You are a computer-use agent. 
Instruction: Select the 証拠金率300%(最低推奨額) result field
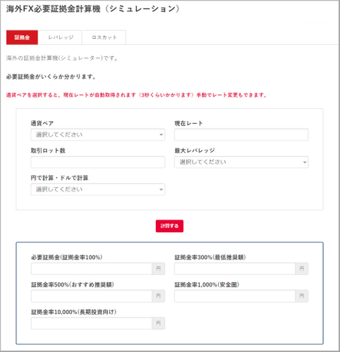(235, 269)
